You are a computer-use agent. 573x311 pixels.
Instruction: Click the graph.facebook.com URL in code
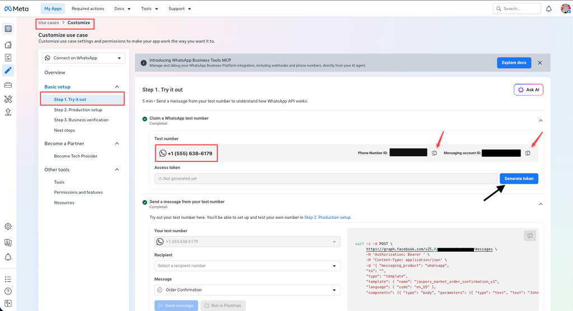(x=429, y=250)
